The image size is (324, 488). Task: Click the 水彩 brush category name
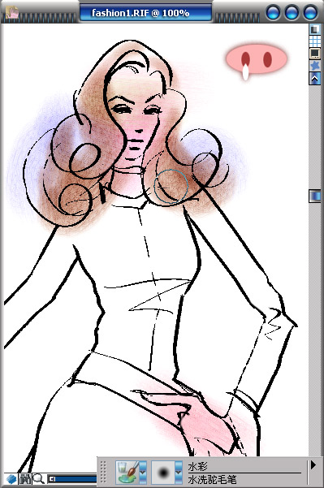197,467
